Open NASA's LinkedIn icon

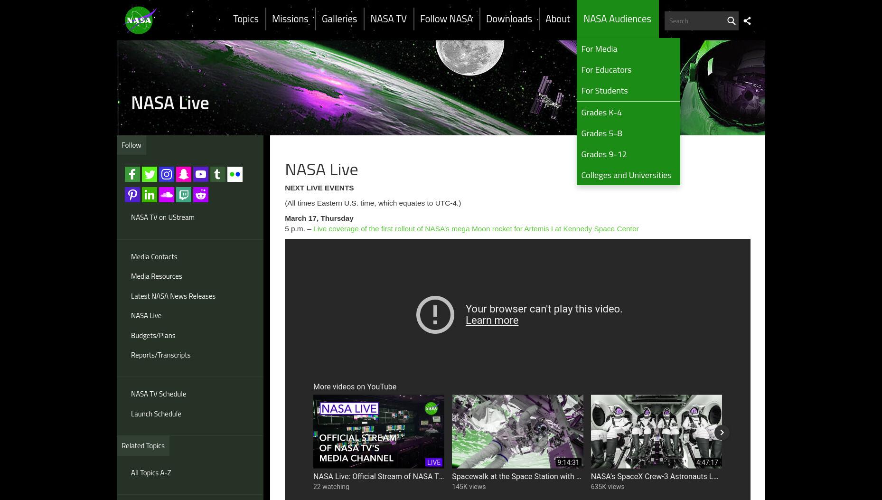point(150,195)
